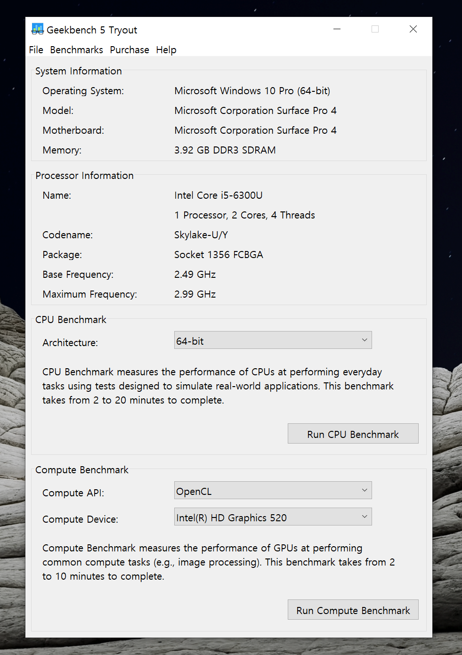Minimize the Geekbench 5 Tryout window
The width and height of the screenshot is (462, 655).
tap(337, 29)
